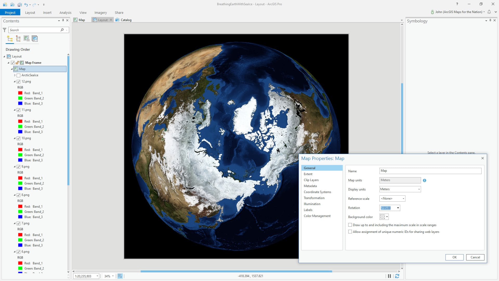Click the refresh icon in status bar
Image resolution: width=499 pixels, height=281 pixels.
(397, 276)
